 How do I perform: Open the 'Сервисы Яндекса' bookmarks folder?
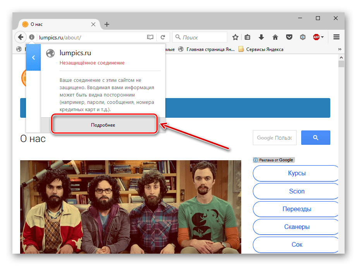[261, 49]
